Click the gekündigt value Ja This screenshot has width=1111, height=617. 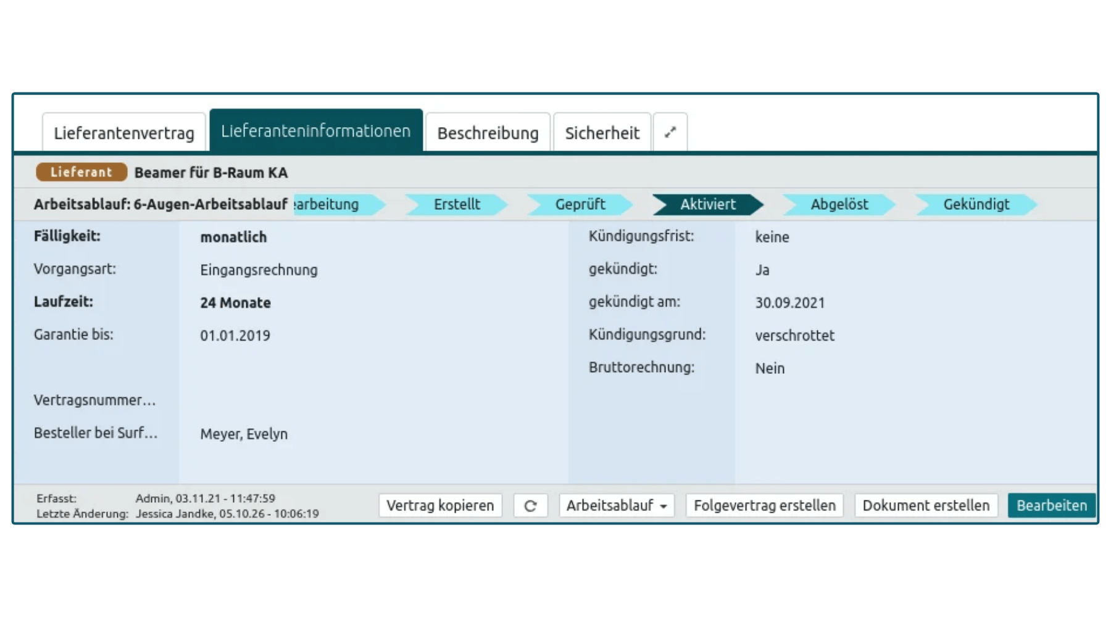(762, 270)
